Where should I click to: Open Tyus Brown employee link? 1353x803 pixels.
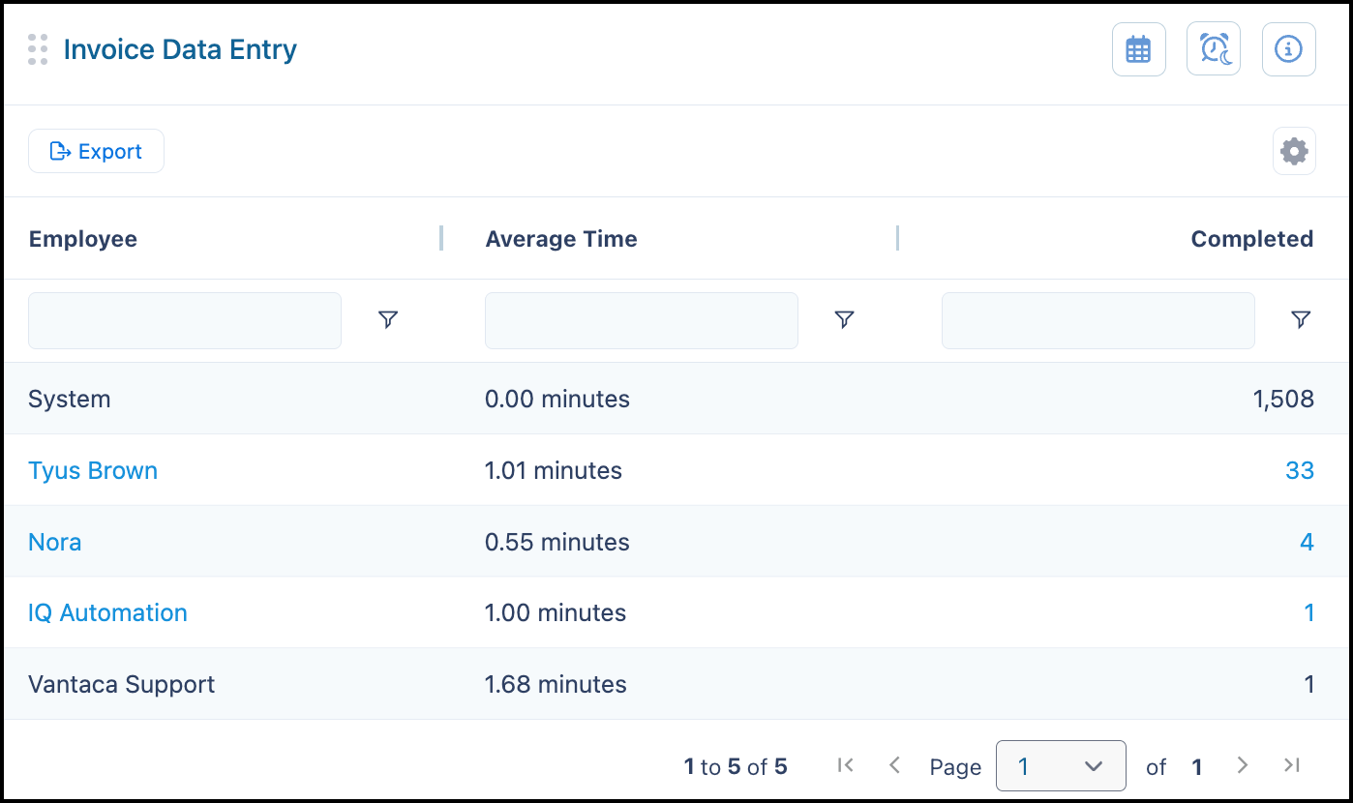(93, 471)
